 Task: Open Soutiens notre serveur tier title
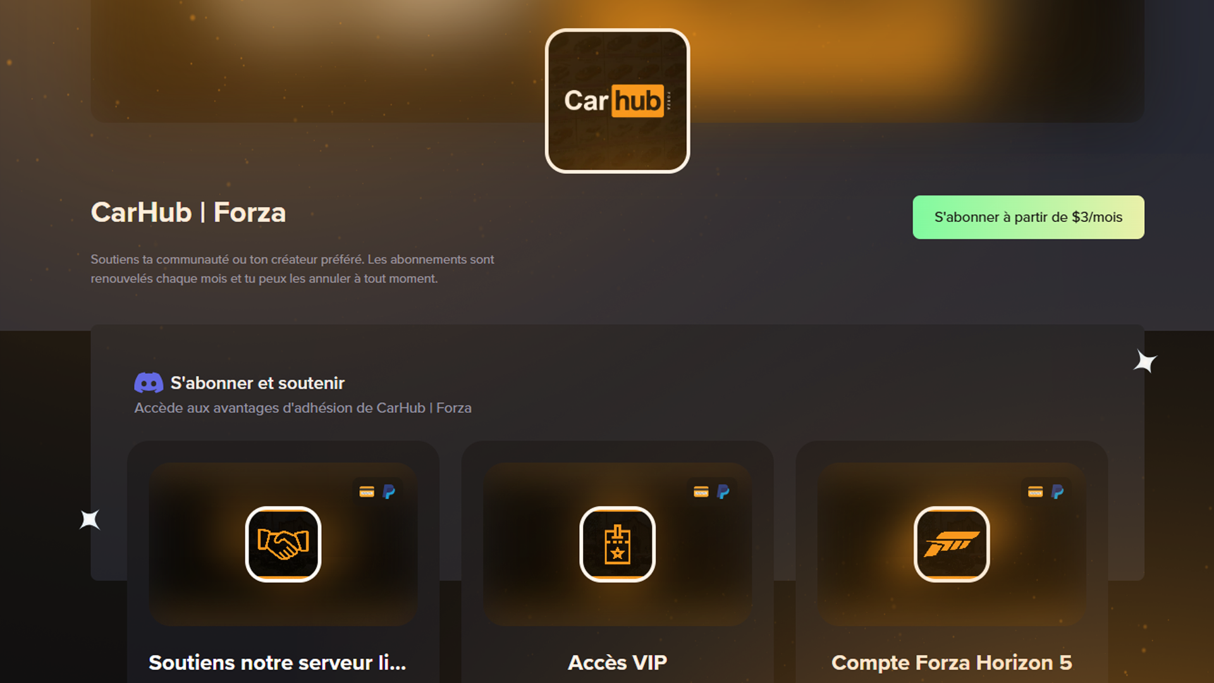tap(277, 662)
